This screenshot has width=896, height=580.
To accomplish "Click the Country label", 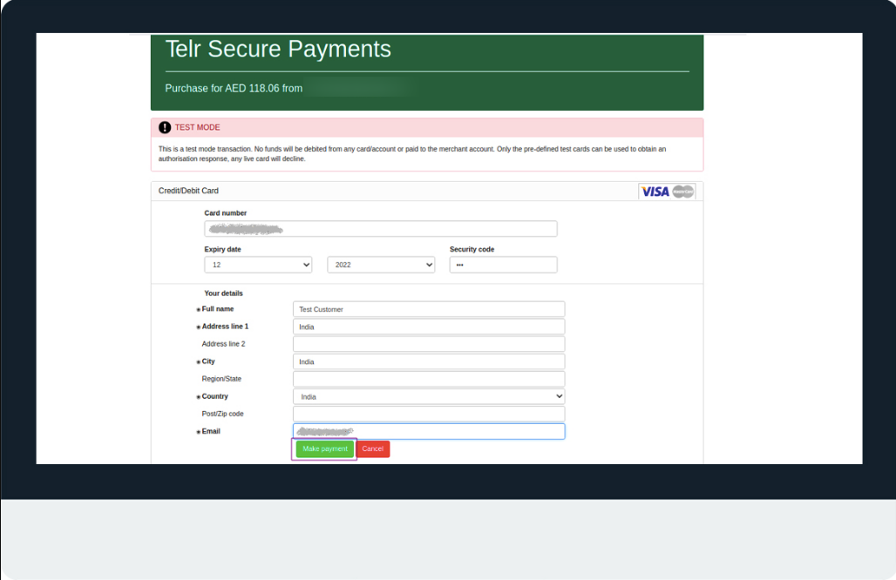I will coord(215,396).
